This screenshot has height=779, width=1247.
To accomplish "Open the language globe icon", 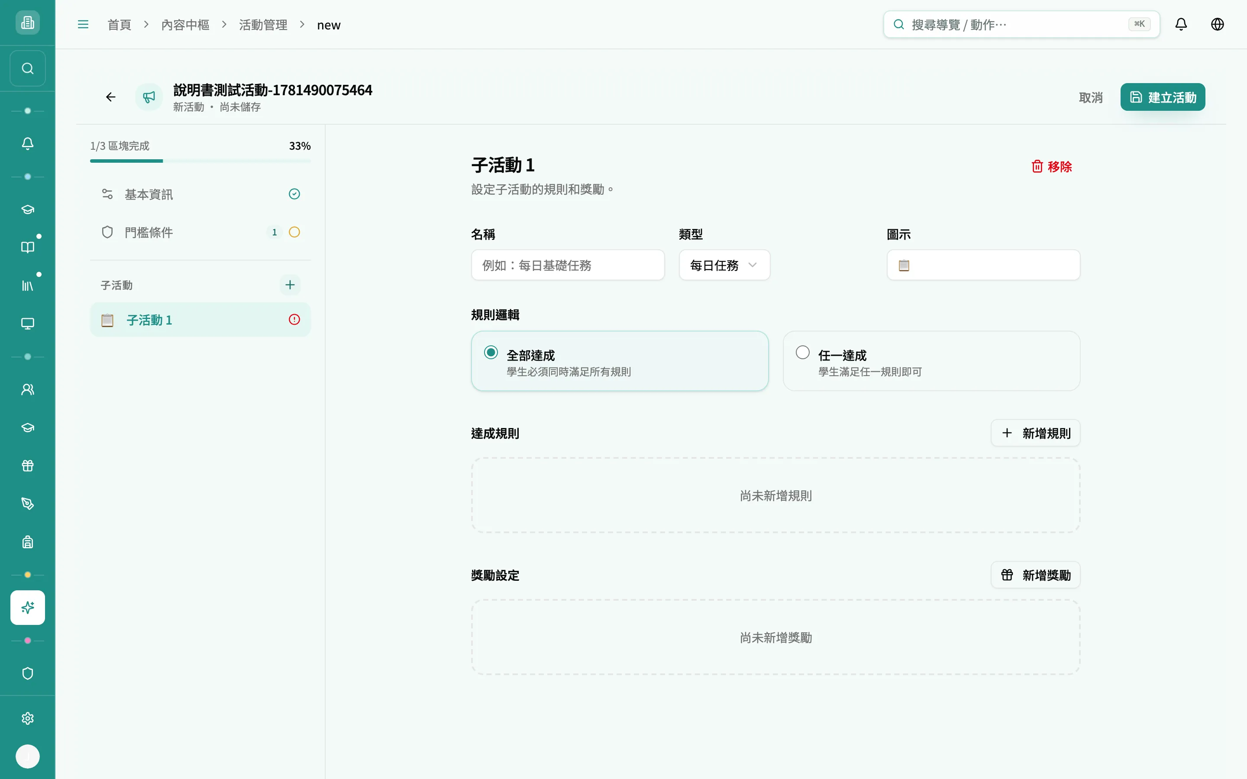I will click(x=1218, y=24).
